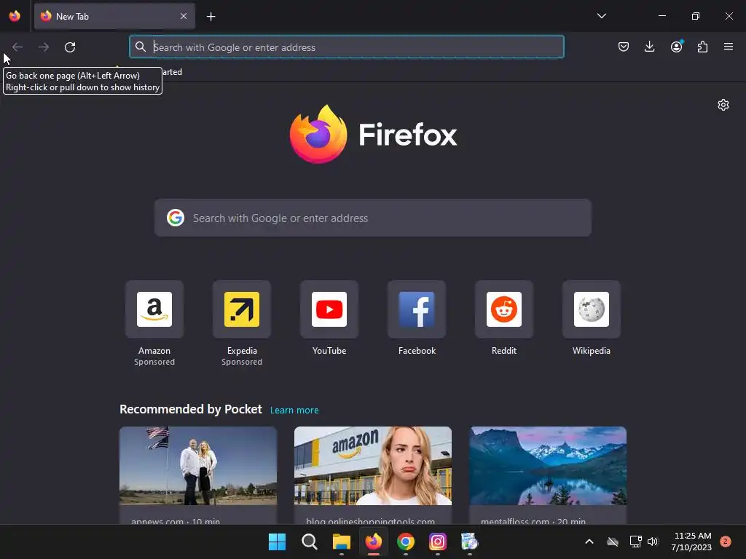
Task: Open Windows taskbar search
Action: 309,542
